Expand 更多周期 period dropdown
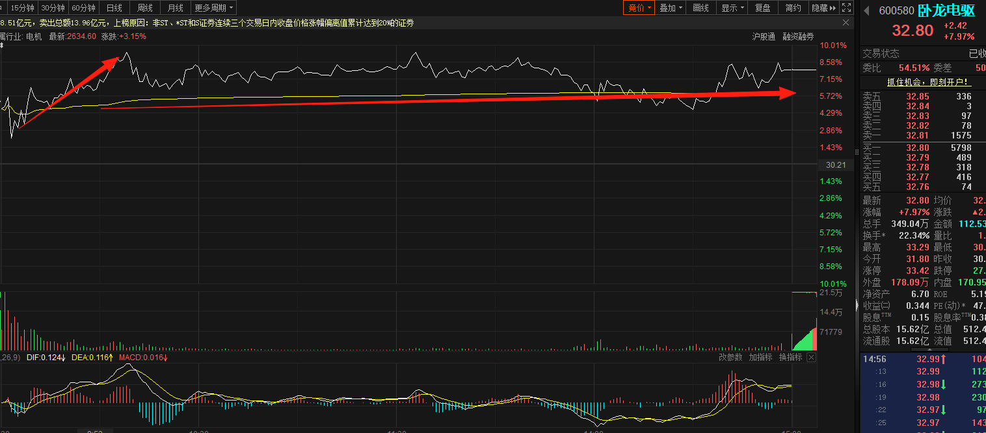This screenshot has height=433, width=986. pos(214,8)
